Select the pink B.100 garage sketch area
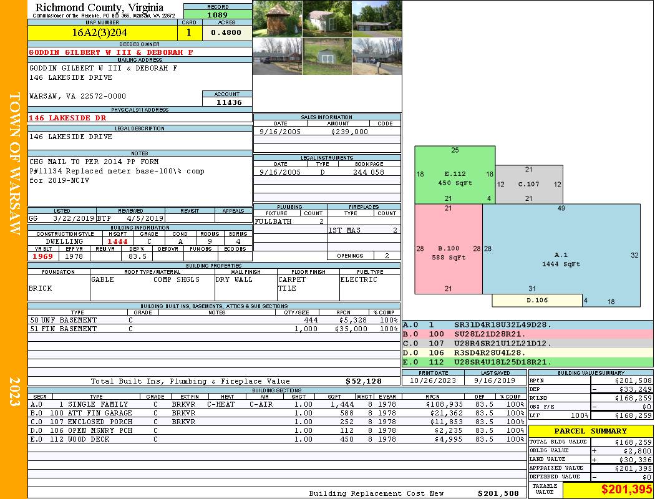 point(449,249)
